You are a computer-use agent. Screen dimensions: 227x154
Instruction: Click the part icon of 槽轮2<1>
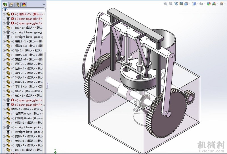(x=8, y=41)
